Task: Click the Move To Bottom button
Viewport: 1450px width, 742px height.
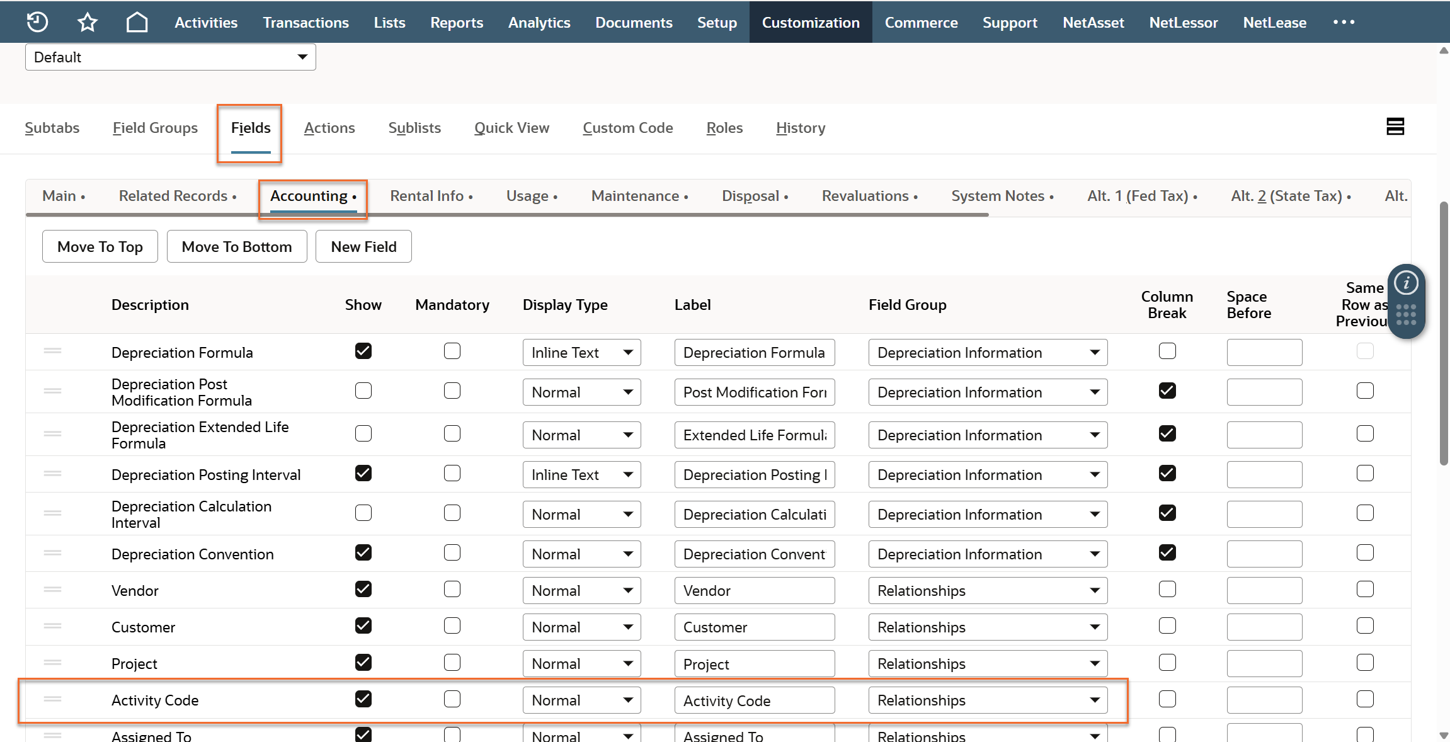Action: 236,247
